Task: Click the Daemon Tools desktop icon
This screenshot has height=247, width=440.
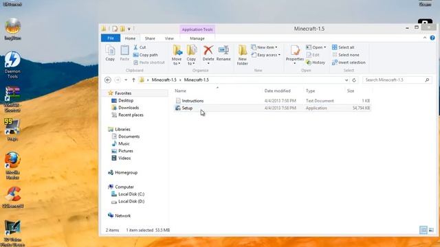Action: click(12, 65)
